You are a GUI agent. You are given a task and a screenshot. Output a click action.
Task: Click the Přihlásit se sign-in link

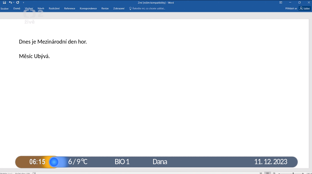[291, 9]
